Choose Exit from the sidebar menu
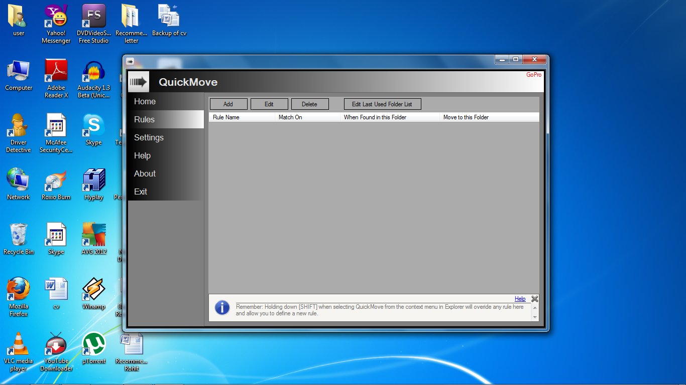686x385 pixels. point(141,191)
